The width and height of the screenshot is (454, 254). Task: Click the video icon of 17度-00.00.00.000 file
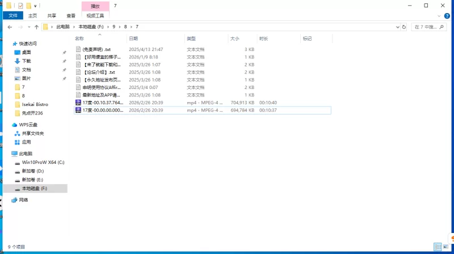pos(78,110)
